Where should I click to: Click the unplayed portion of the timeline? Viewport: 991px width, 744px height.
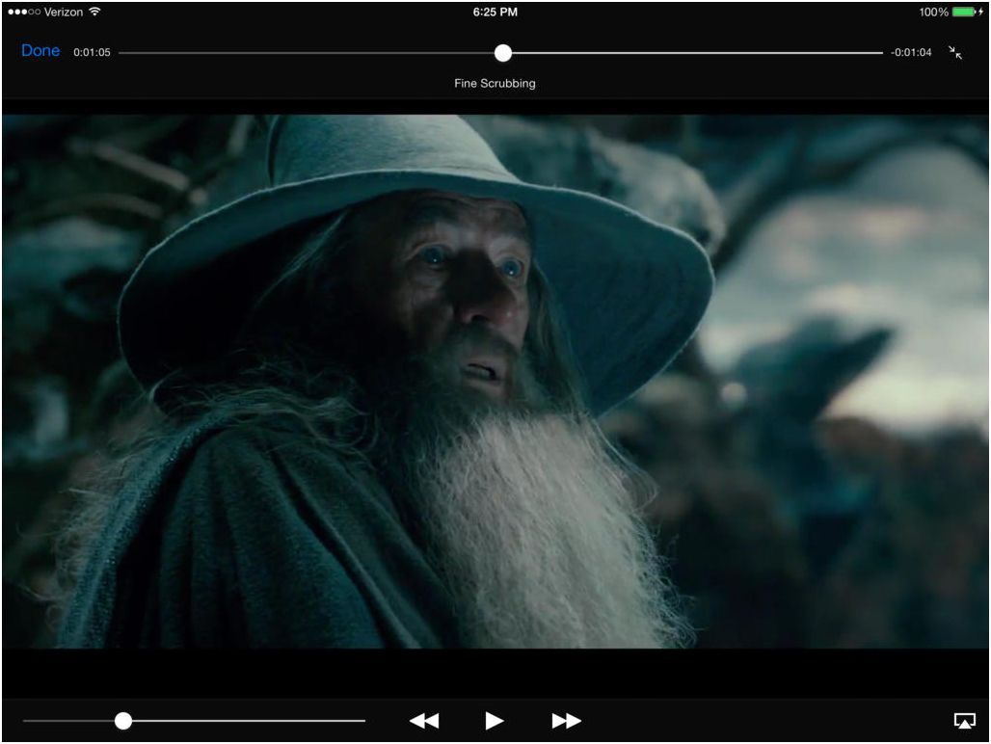694,53
